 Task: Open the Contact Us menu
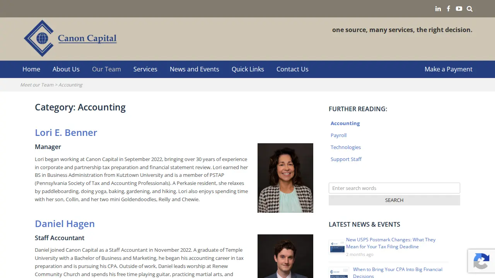292,69
